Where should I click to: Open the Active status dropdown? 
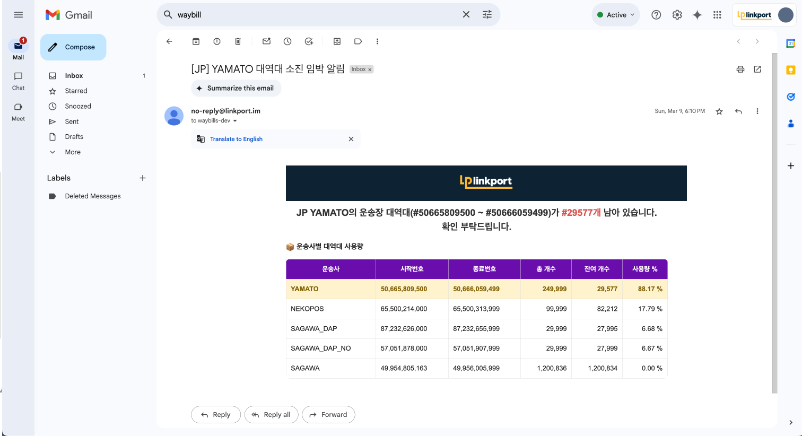click(x=616, y=15)
